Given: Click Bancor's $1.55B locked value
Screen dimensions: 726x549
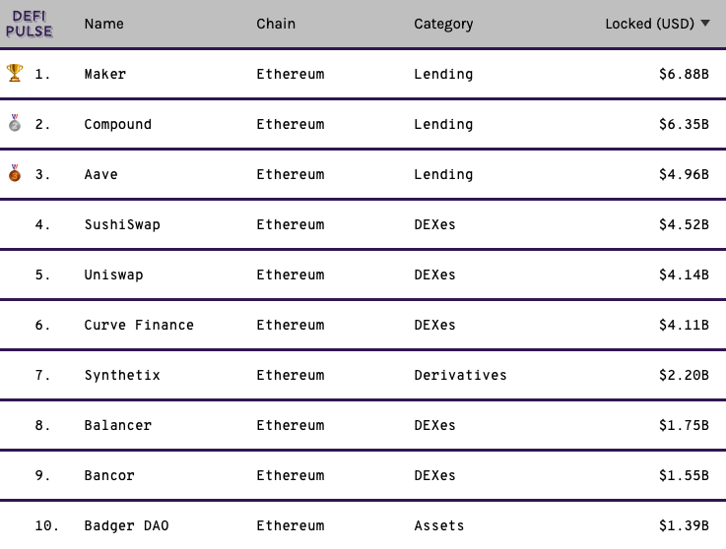Looking at the screenshot, I should click(684, 475).
